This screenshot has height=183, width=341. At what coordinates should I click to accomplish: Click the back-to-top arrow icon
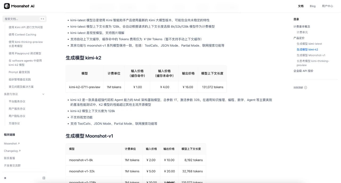click(306, 87)
